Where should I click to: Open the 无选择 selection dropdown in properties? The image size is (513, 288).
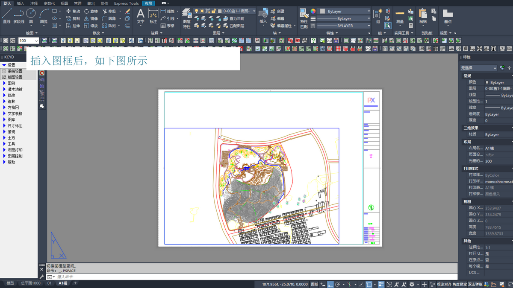[478, 68]
